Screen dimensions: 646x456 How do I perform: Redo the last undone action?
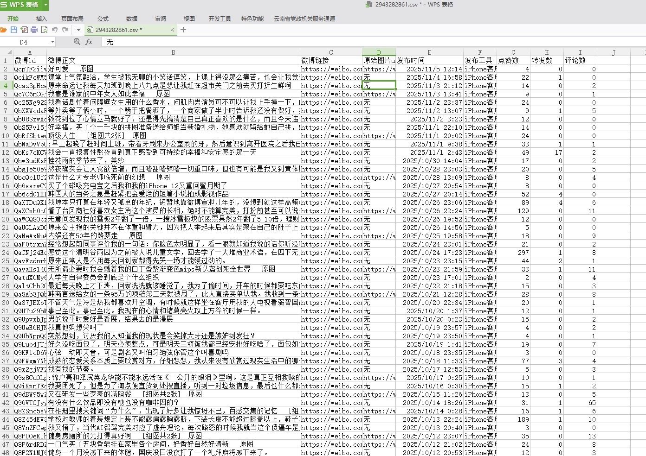coord(65,30)
